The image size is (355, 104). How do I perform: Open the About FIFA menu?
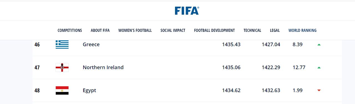pyautogui.click(x=100, y=30)
